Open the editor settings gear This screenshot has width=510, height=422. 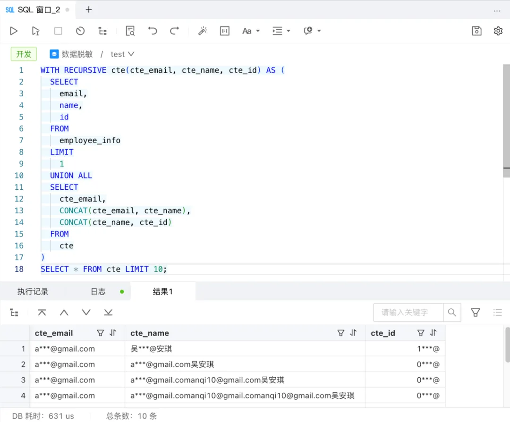[498, 31]
